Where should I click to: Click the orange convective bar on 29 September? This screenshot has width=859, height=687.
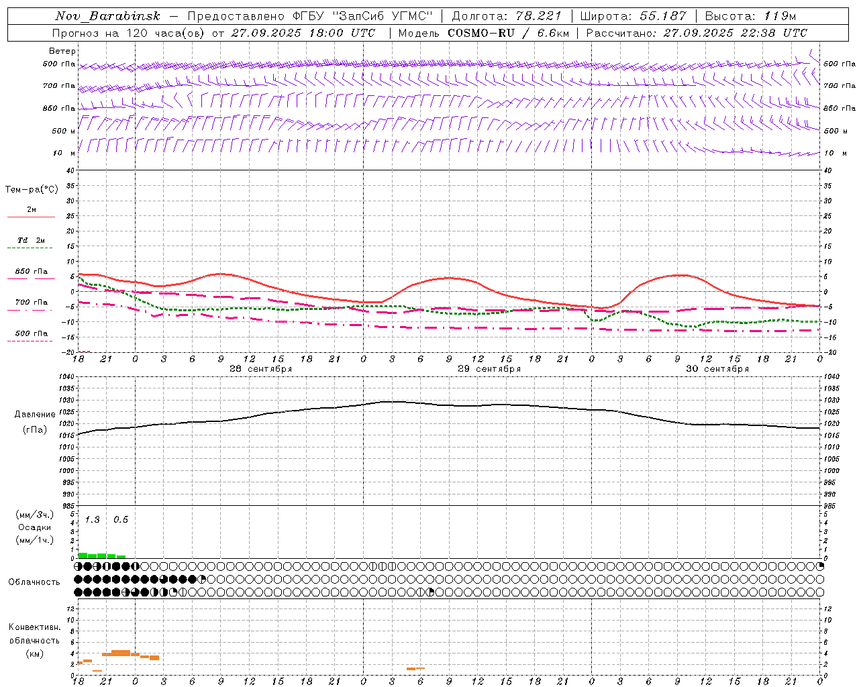click(x=415, y=668)
